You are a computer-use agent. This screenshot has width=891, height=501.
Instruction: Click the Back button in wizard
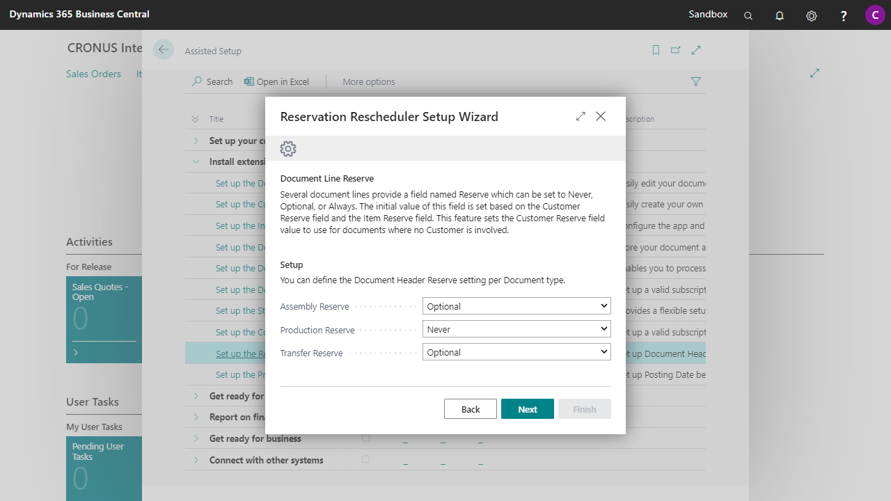click(x=471, y=409)
